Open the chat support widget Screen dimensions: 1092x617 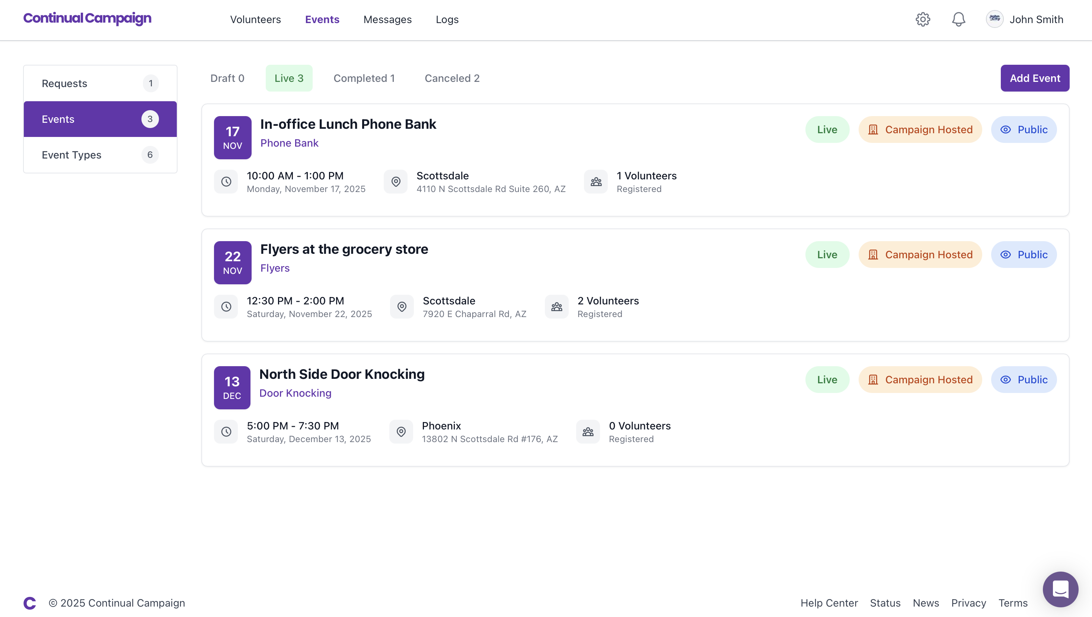tap(1060, 589)
